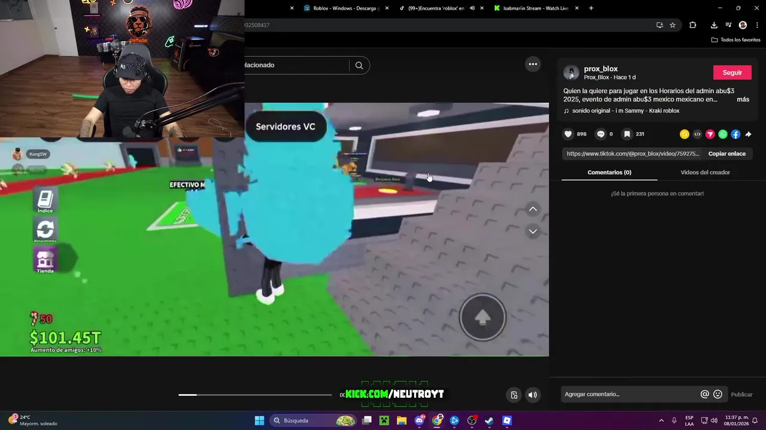
Task: Click the TikTok search magnifier icon
Action: point(359,65)
